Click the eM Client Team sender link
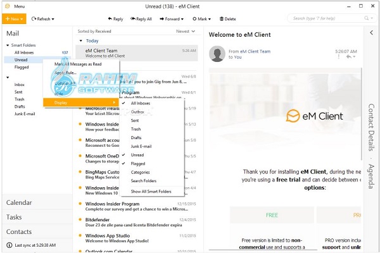The width and height of the screenshot is (380, 253). 255,51
